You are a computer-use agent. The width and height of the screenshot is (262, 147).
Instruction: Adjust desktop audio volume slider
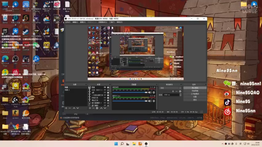pos(130,92)
